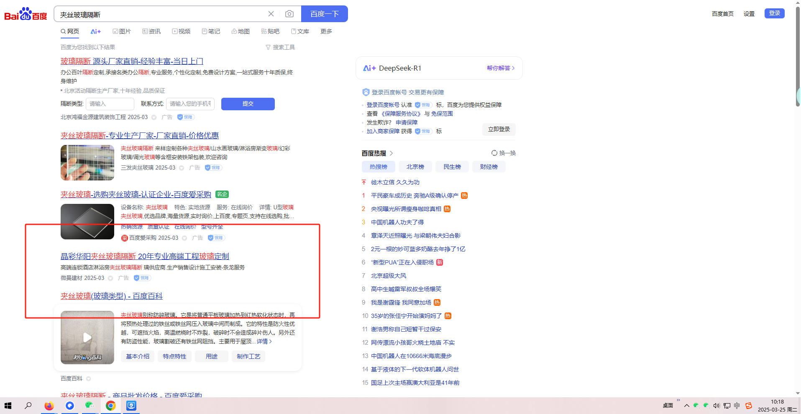Open 夹丝玻璃(玻璃类型) - 百度百科 link
This screenshot has width=801, height=414.
[111, 296]
